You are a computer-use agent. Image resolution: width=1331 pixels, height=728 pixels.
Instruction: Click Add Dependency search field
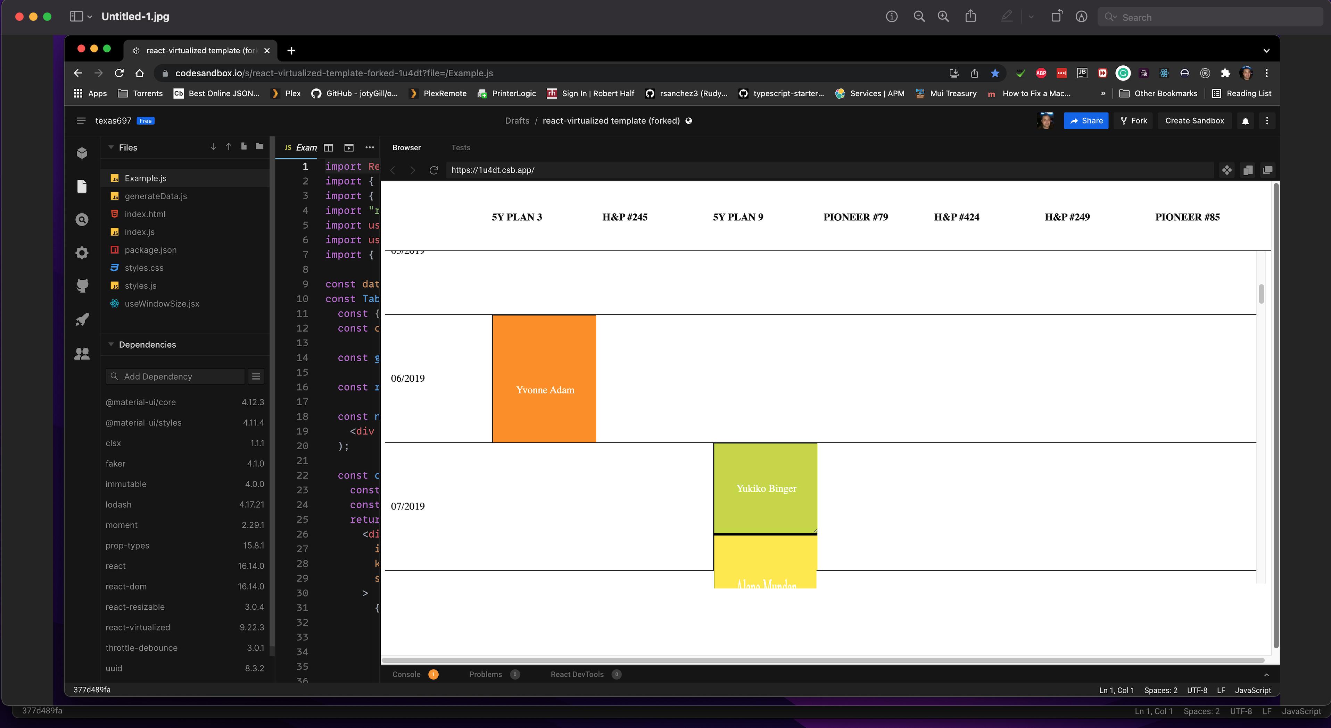point(175,376)
